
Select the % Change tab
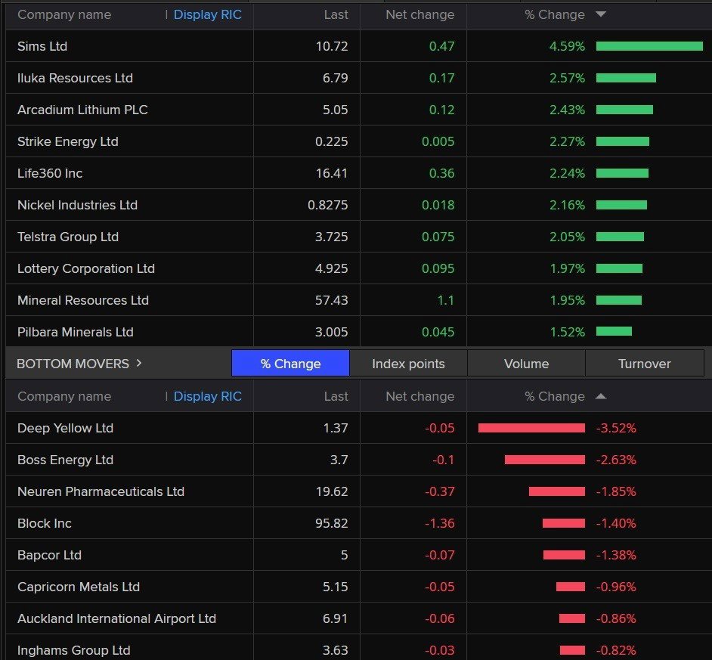tap(290, 364)
